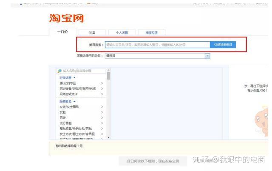The height and width of the screenshot is (171, 272).
Task: Click the category name filter box
Action: click(81, 71)
